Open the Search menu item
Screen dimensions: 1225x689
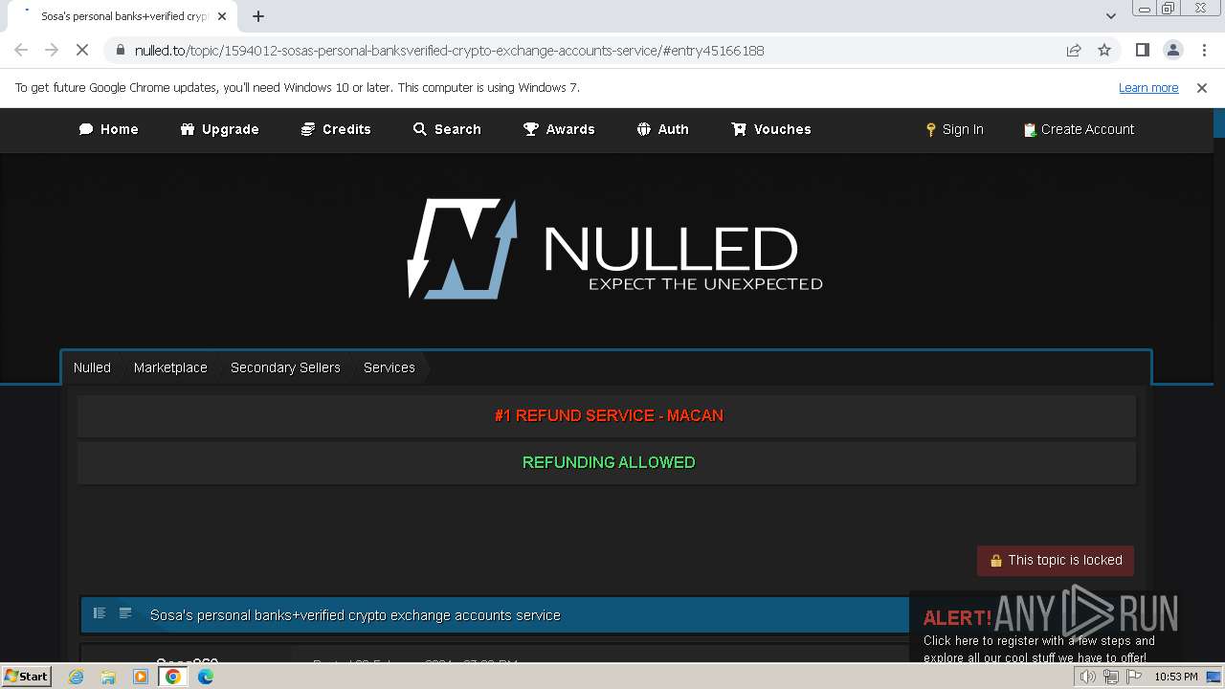click(447, 129)
